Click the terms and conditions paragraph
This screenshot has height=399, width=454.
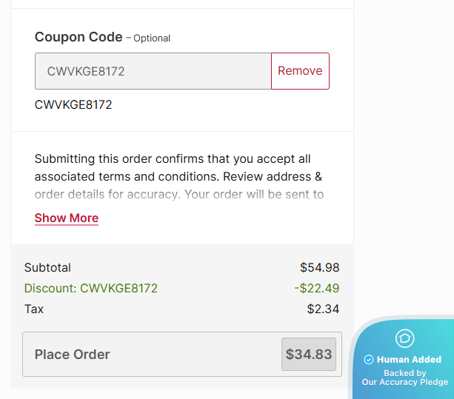178,176
